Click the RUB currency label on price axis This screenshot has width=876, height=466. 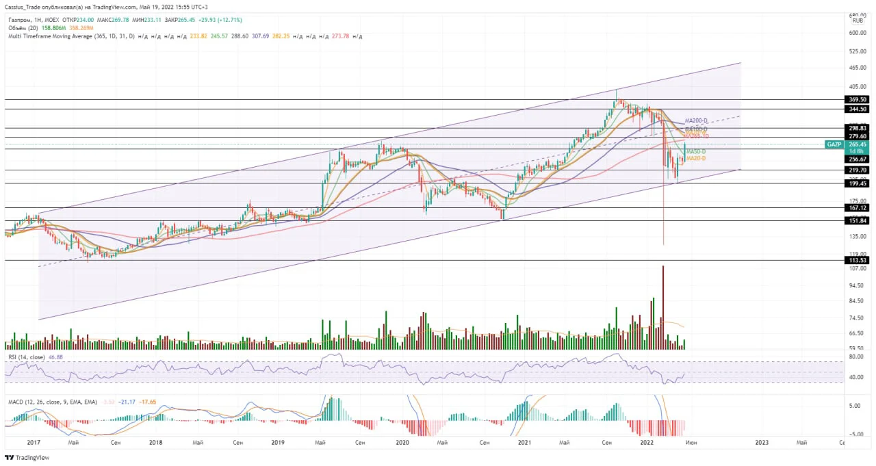[x=858, y=21]
